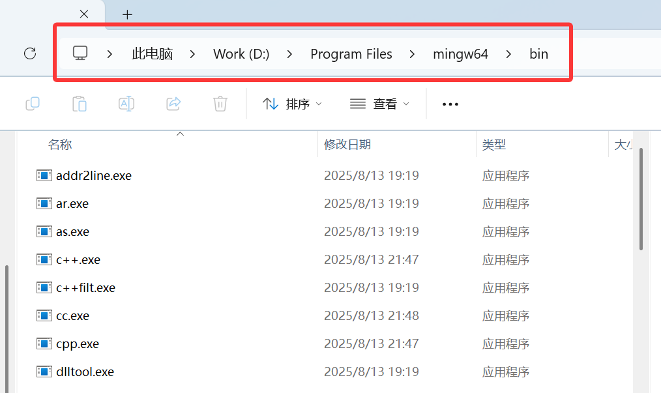The width and height of the screenshot is (661, 393).
Task: Click the cc.exe file icon
Action: pyautogui.click(x=44, y=315)
